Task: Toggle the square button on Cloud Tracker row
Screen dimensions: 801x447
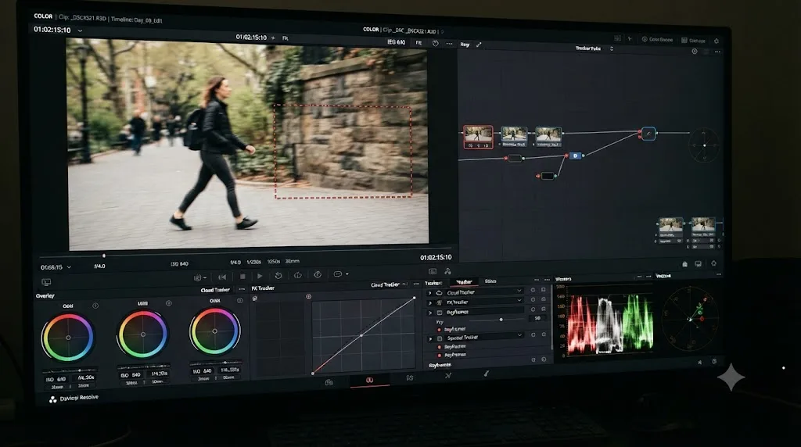Action: (544, 290)
